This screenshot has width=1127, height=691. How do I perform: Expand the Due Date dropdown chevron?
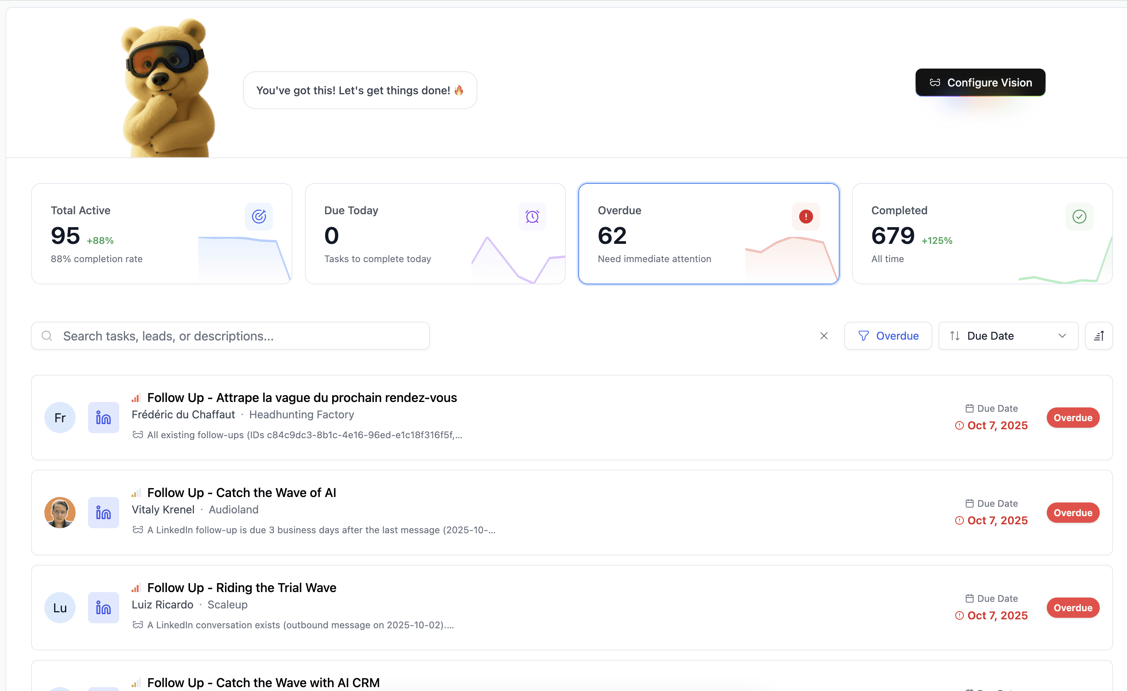click(x=1062, y=336)
